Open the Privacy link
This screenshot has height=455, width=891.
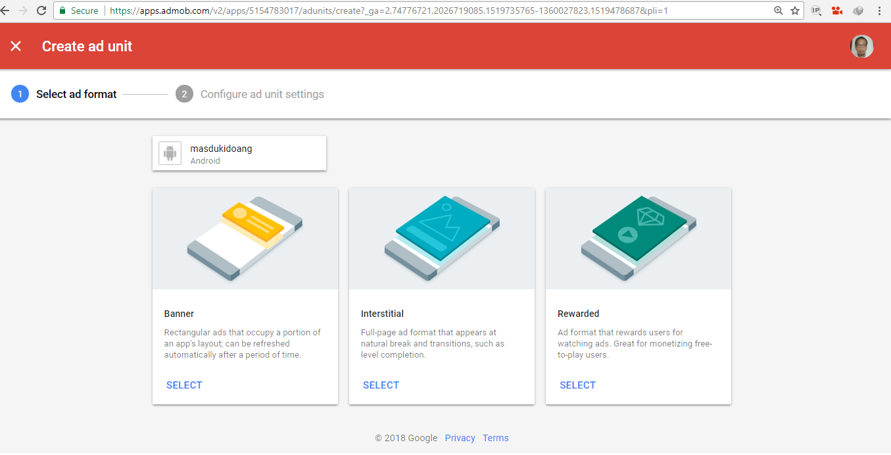460,437
